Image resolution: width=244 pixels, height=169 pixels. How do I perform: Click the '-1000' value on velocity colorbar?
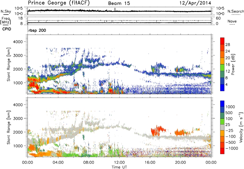click(232, 148)
